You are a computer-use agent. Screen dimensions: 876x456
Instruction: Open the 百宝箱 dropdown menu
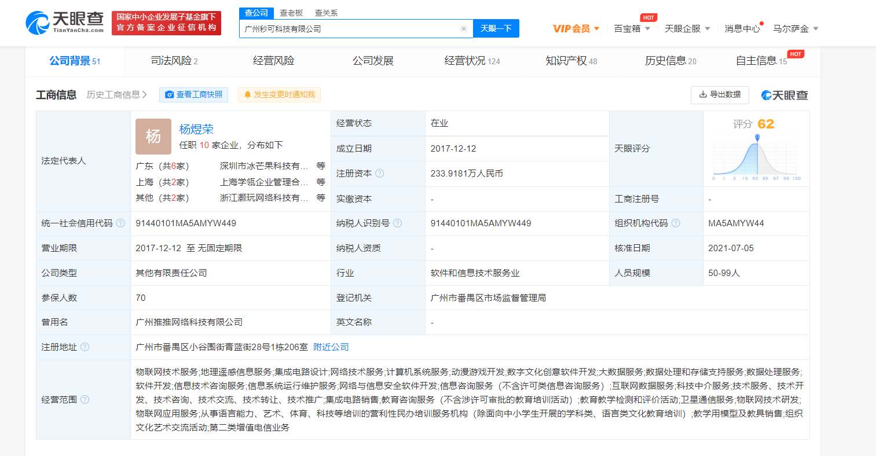pos(632,28)
